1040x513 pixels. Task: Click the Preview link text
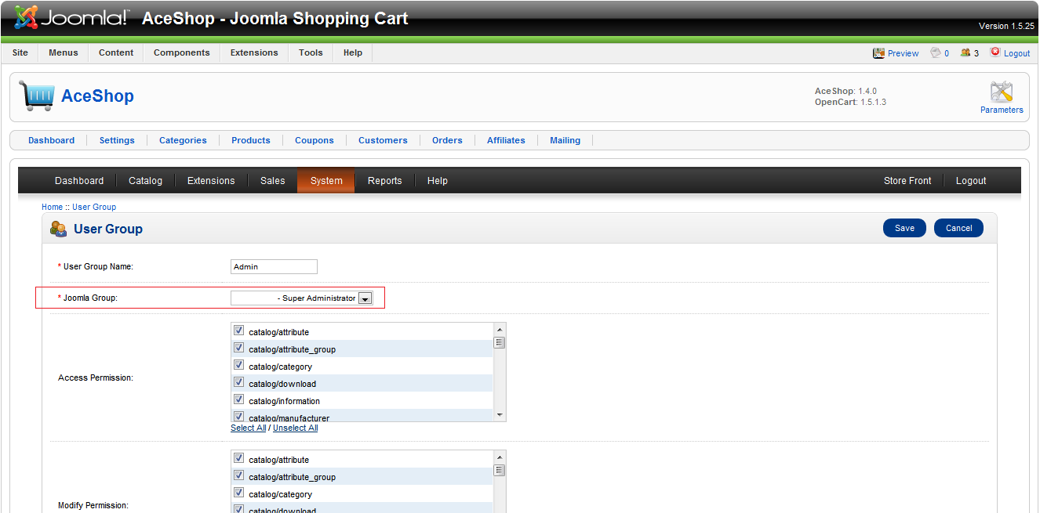click(903, 53)
